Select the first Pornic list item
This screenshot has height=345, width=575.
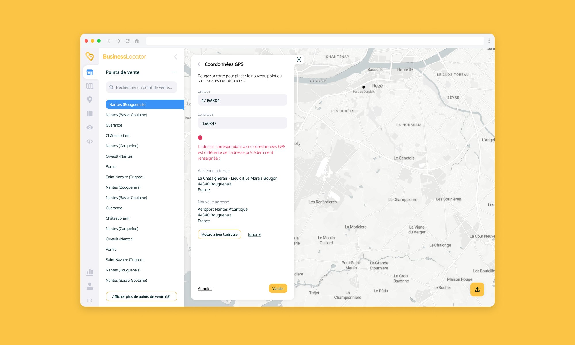[x=111, y=166]
